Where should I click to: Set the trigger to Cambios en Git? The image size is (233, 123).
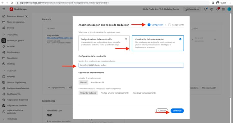98,82
